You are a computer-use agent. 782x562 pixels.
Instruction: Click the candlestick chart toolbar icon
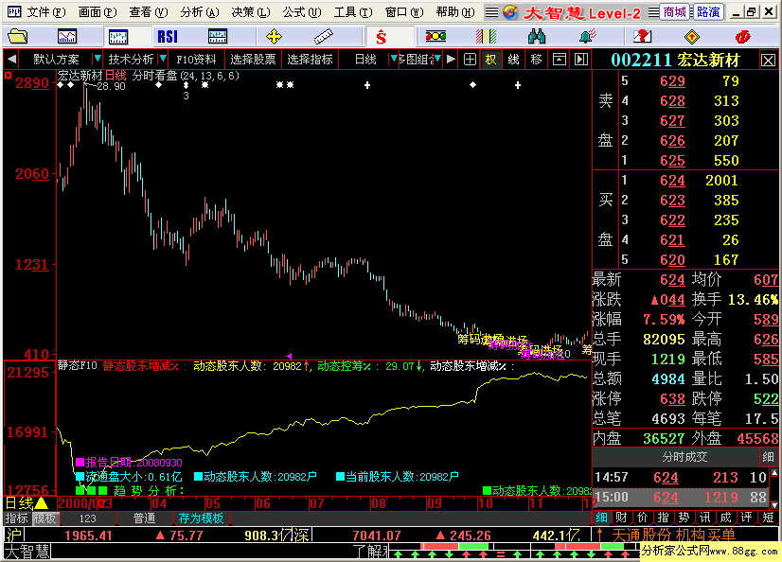coord(118,36)
